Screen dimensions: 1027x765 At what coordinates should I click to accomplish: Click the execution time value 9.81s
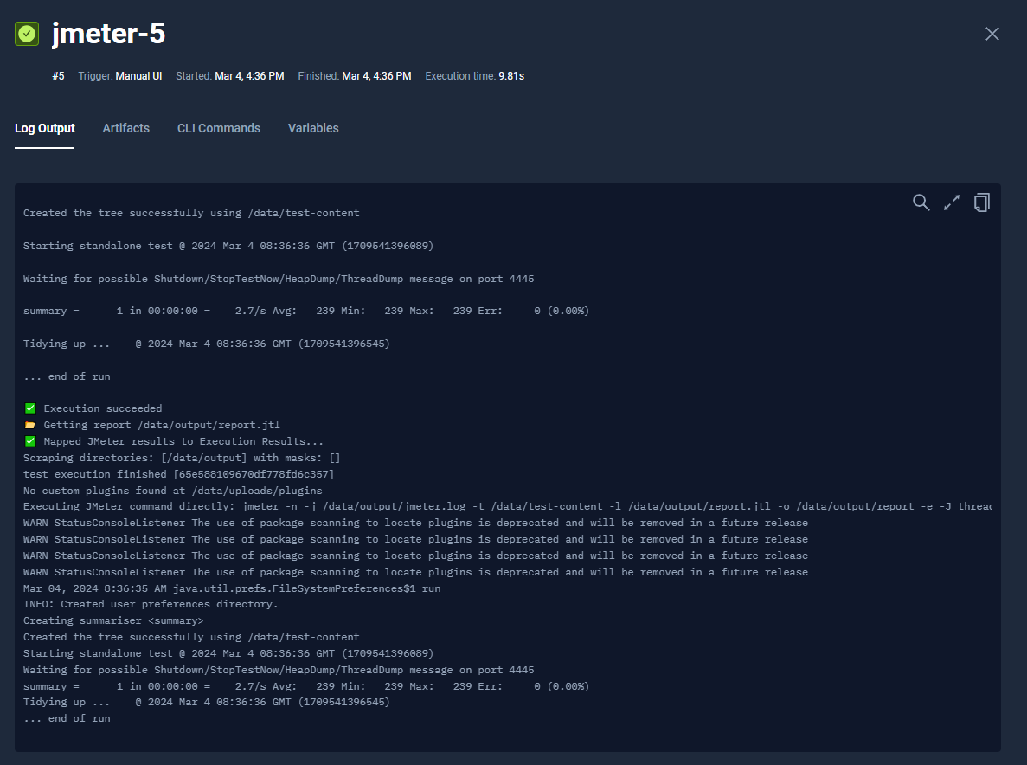510,76
